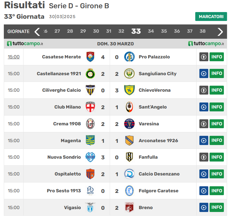228x218 pixels.
Task: Click the Club Milano crest
Action: [90, 107]
